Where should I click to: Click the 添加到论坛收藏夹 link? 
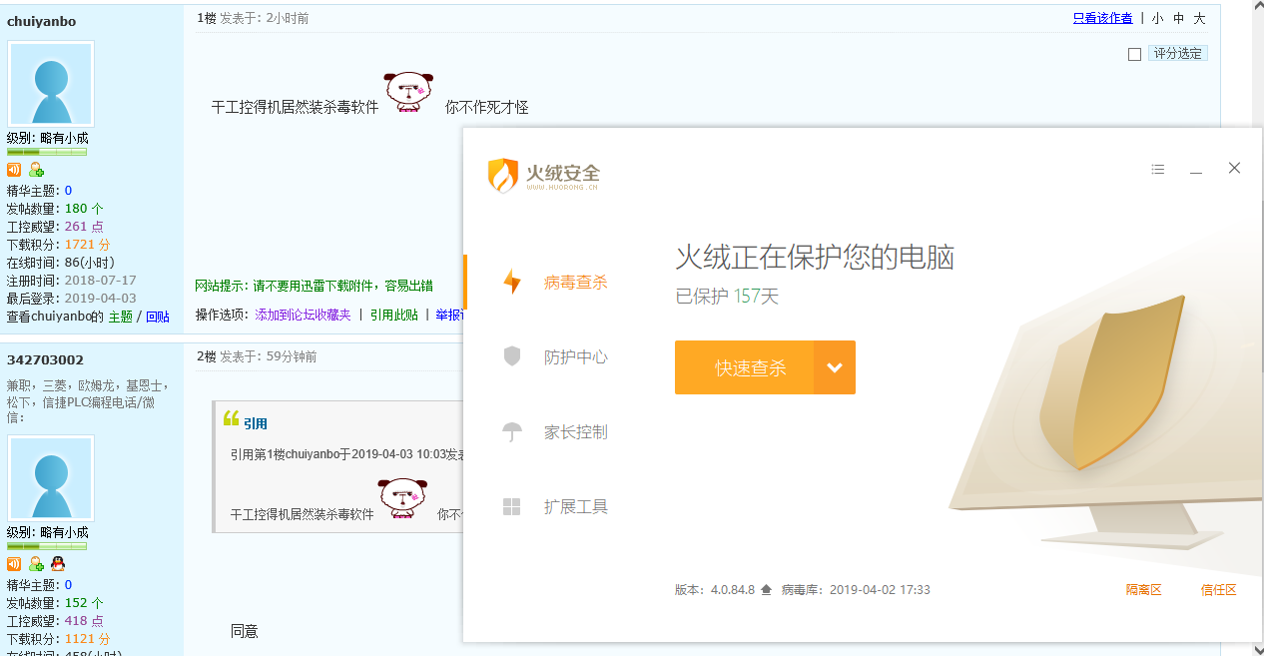[303, 315]
